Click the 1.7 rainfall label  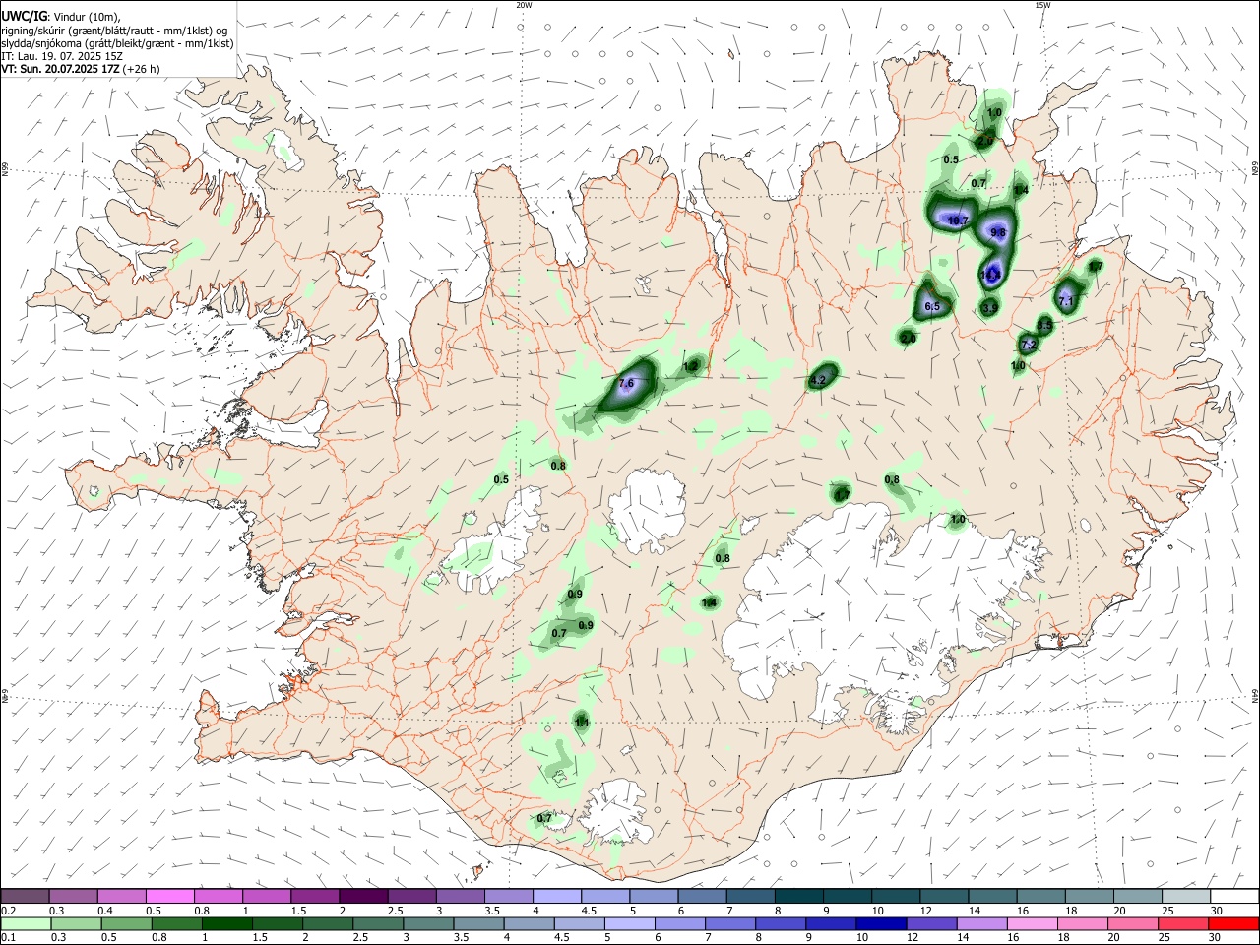1096,266
